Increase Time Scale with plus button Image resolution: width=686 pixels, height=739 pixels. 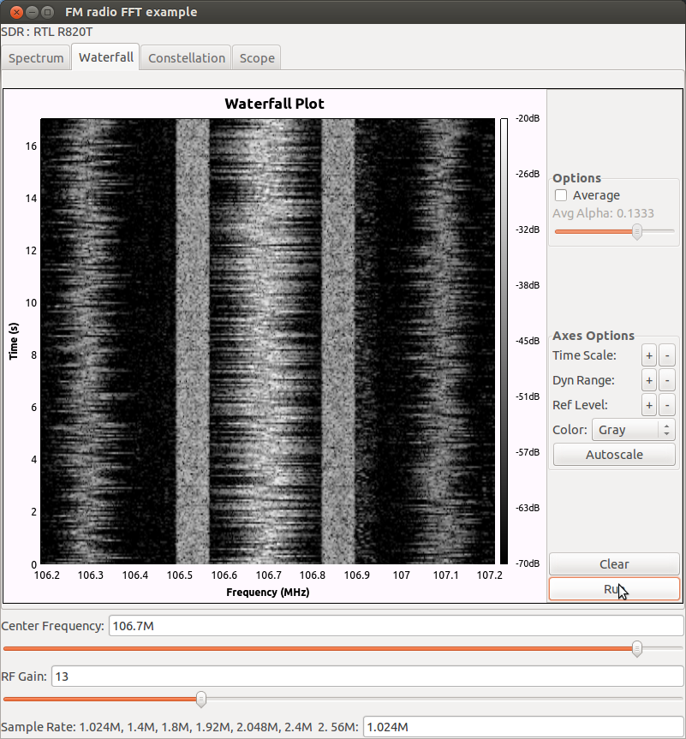[649, 355]
